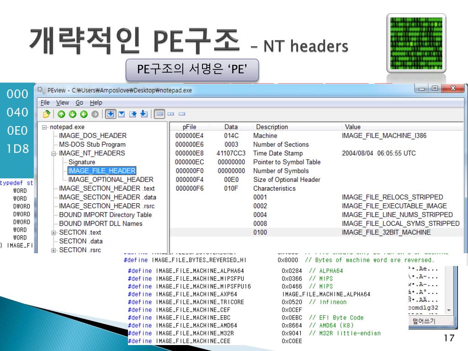Select BOUND IMPORT DLL Names

click(x=101, y=223)
